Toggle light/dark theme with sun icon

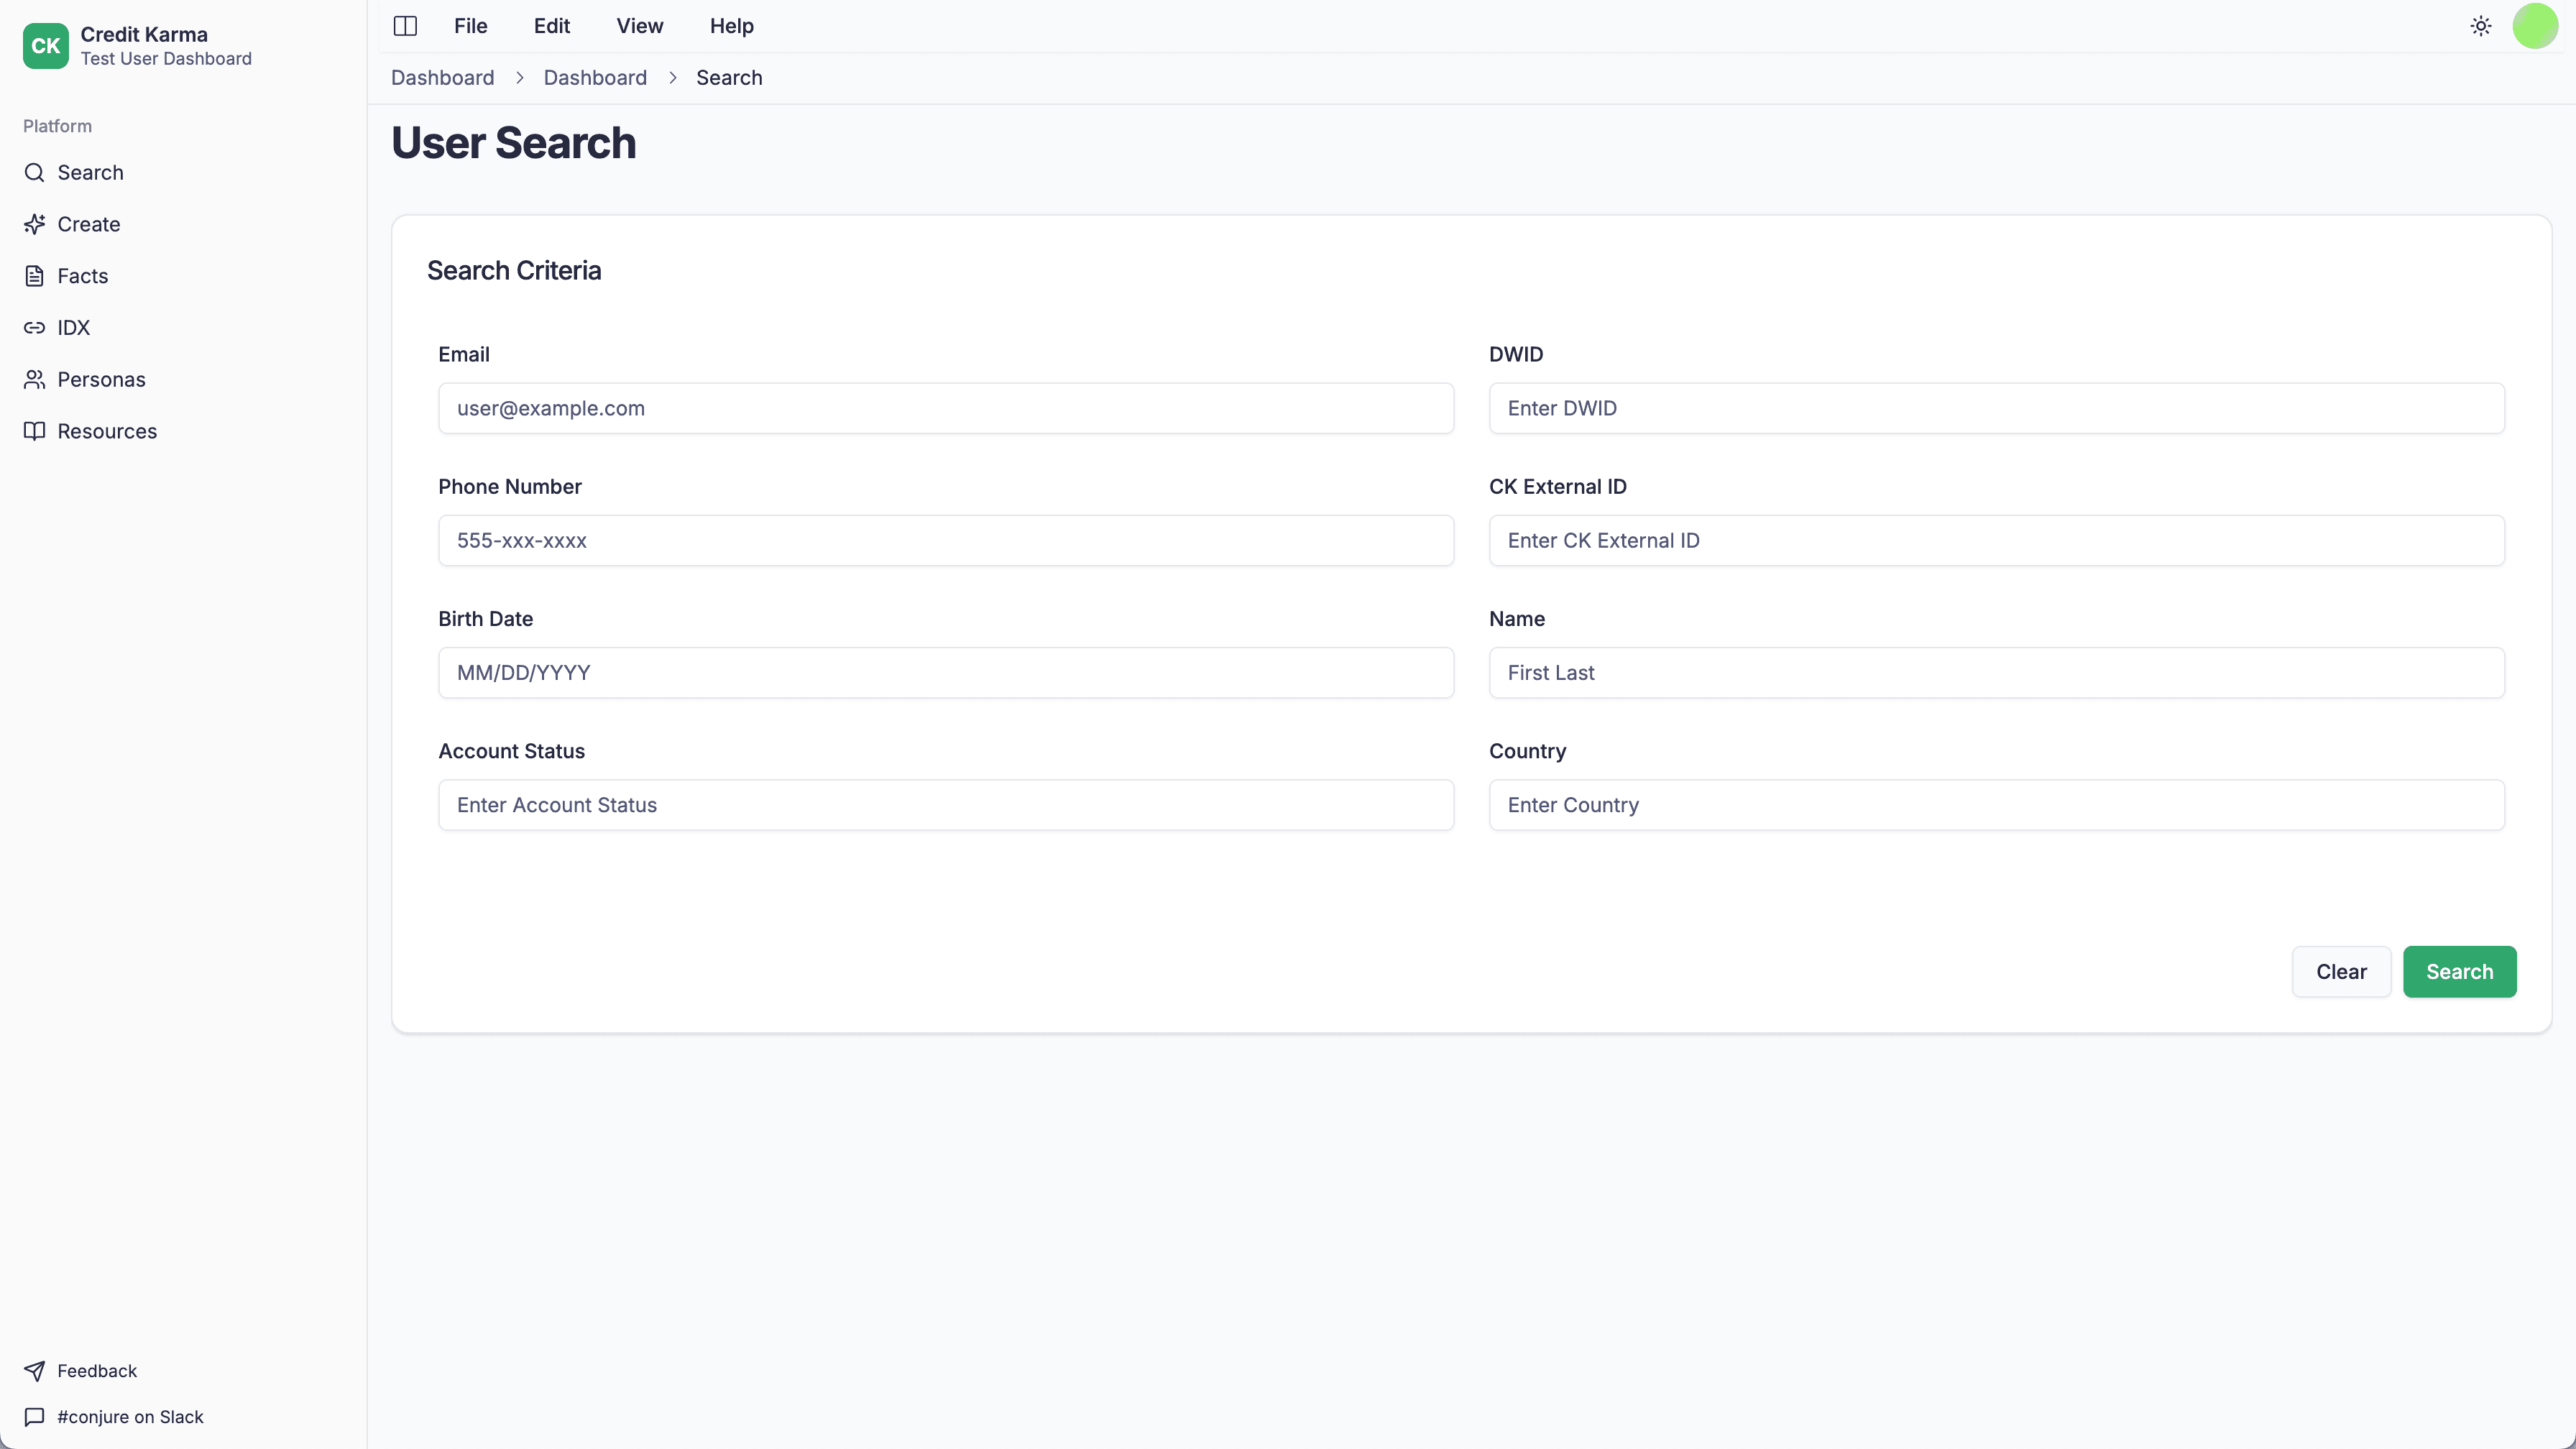click(x=2480, y=26)
